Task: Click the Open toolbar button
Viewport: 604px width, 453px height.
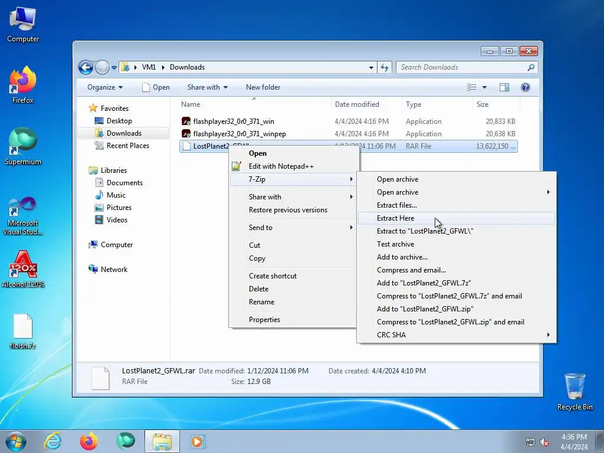Action: point(156,87)
